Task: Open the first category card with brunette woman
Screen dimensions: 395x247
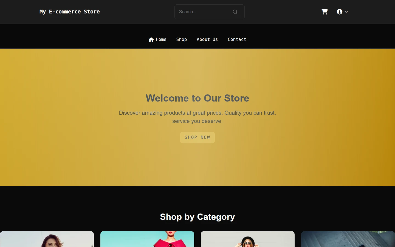Action: click(47, 239)
